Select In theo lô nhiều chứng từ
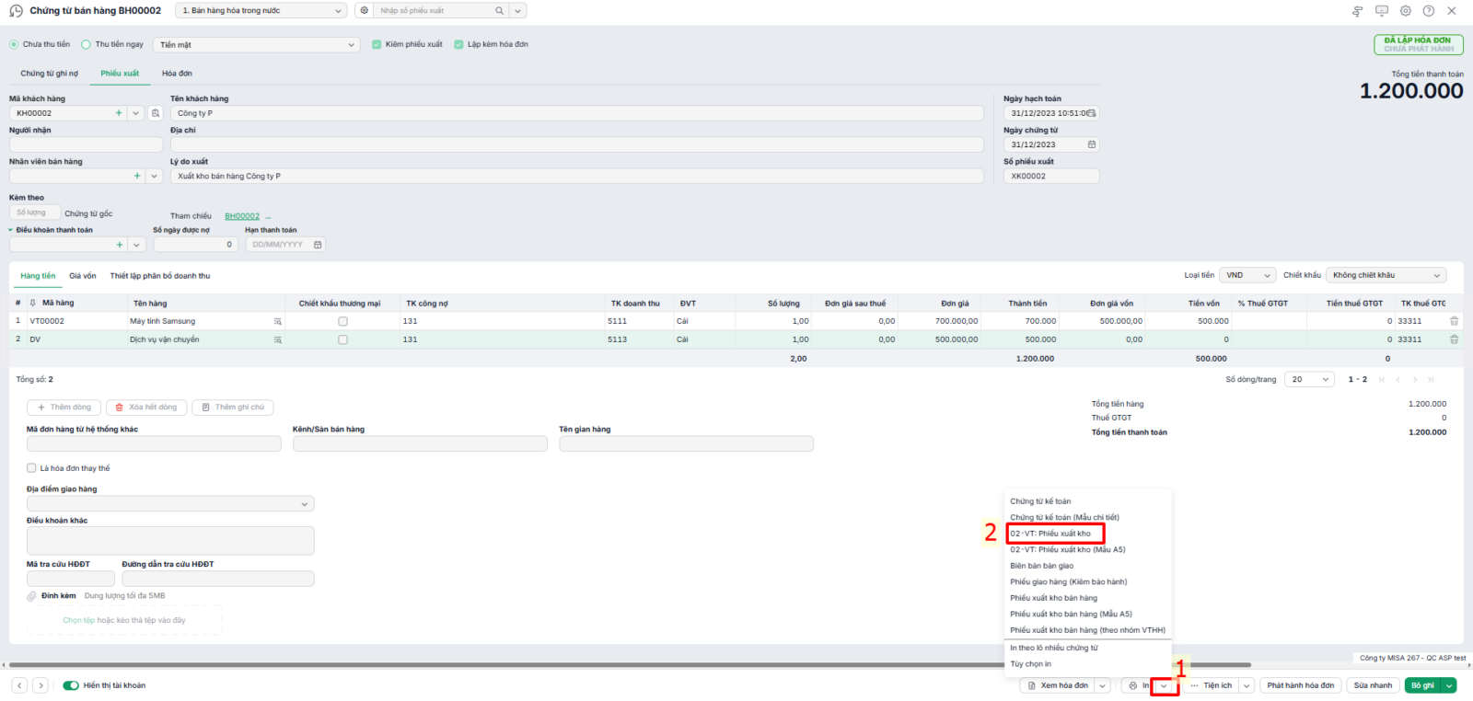Image resolution: width=1473 pixels, height=701 pixels. (x=1054, y=648)
